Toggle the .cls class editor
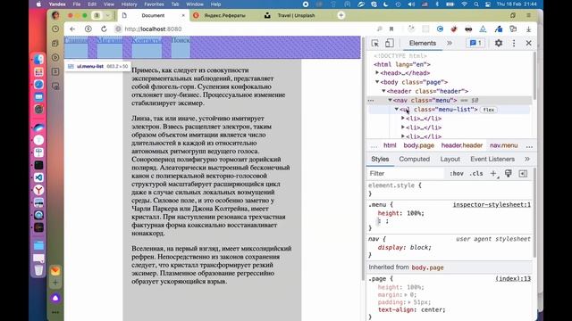The height and width of the screenshot is (321, 572). (x=476, y=174)
